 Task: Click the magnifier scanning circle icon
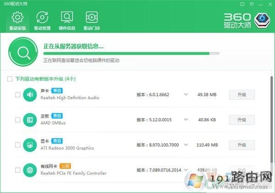(23, 51)
